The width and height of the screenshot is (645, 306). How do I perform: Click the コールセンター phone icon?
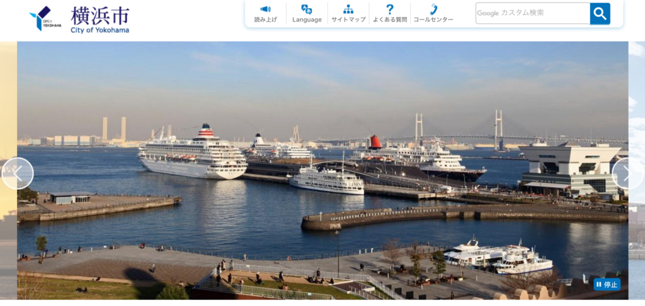point(433,9)
